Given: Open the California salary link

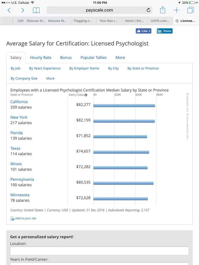Looking at the screenshot, I should coord(19,102).
